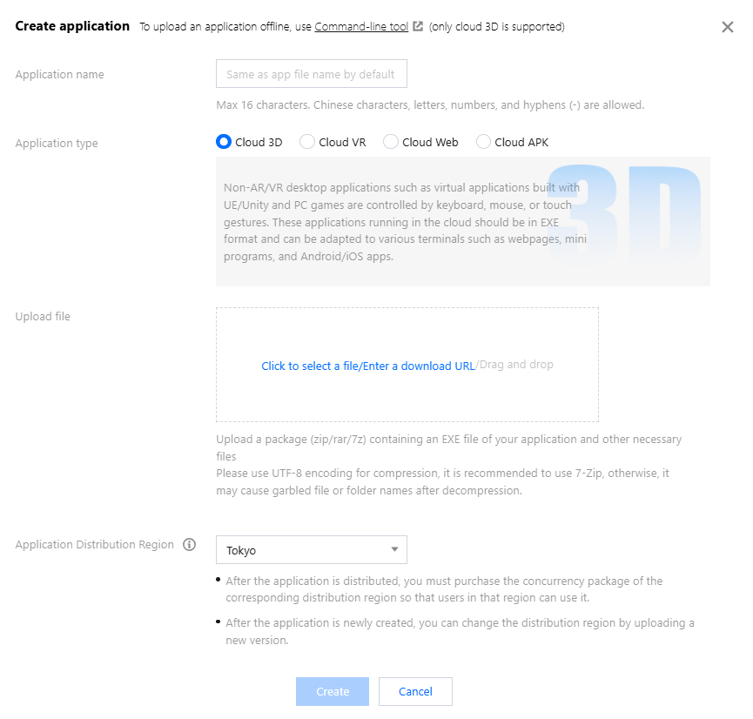Click the Cloud 3D label text
Screen dimensions: 753x719
pyautogui.click(x=259, y=143)
